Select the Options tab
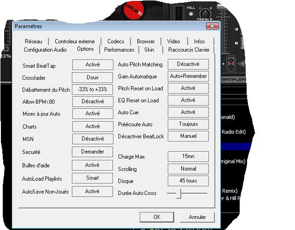 tap(85, 49)
